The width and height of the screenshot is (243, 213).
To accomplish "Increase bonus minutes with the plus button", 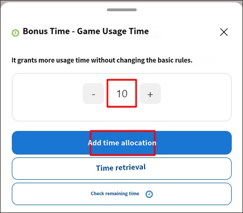I will 150,94.
